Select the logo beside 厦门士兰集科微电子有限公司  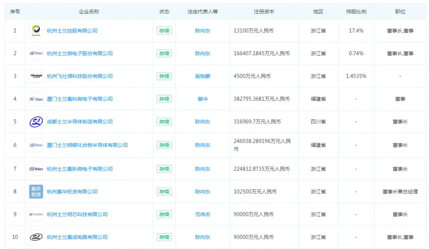[36, 99]
